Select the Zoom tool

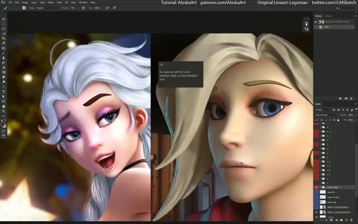coord(3,111)
